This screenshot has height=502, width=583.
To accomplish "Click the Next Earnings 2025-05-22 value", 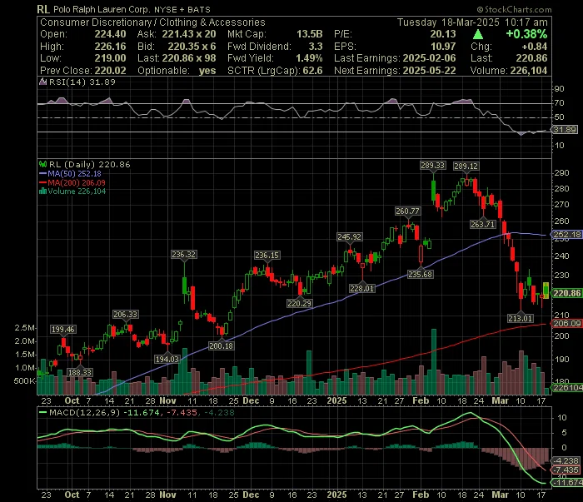I will click(429, 71).
